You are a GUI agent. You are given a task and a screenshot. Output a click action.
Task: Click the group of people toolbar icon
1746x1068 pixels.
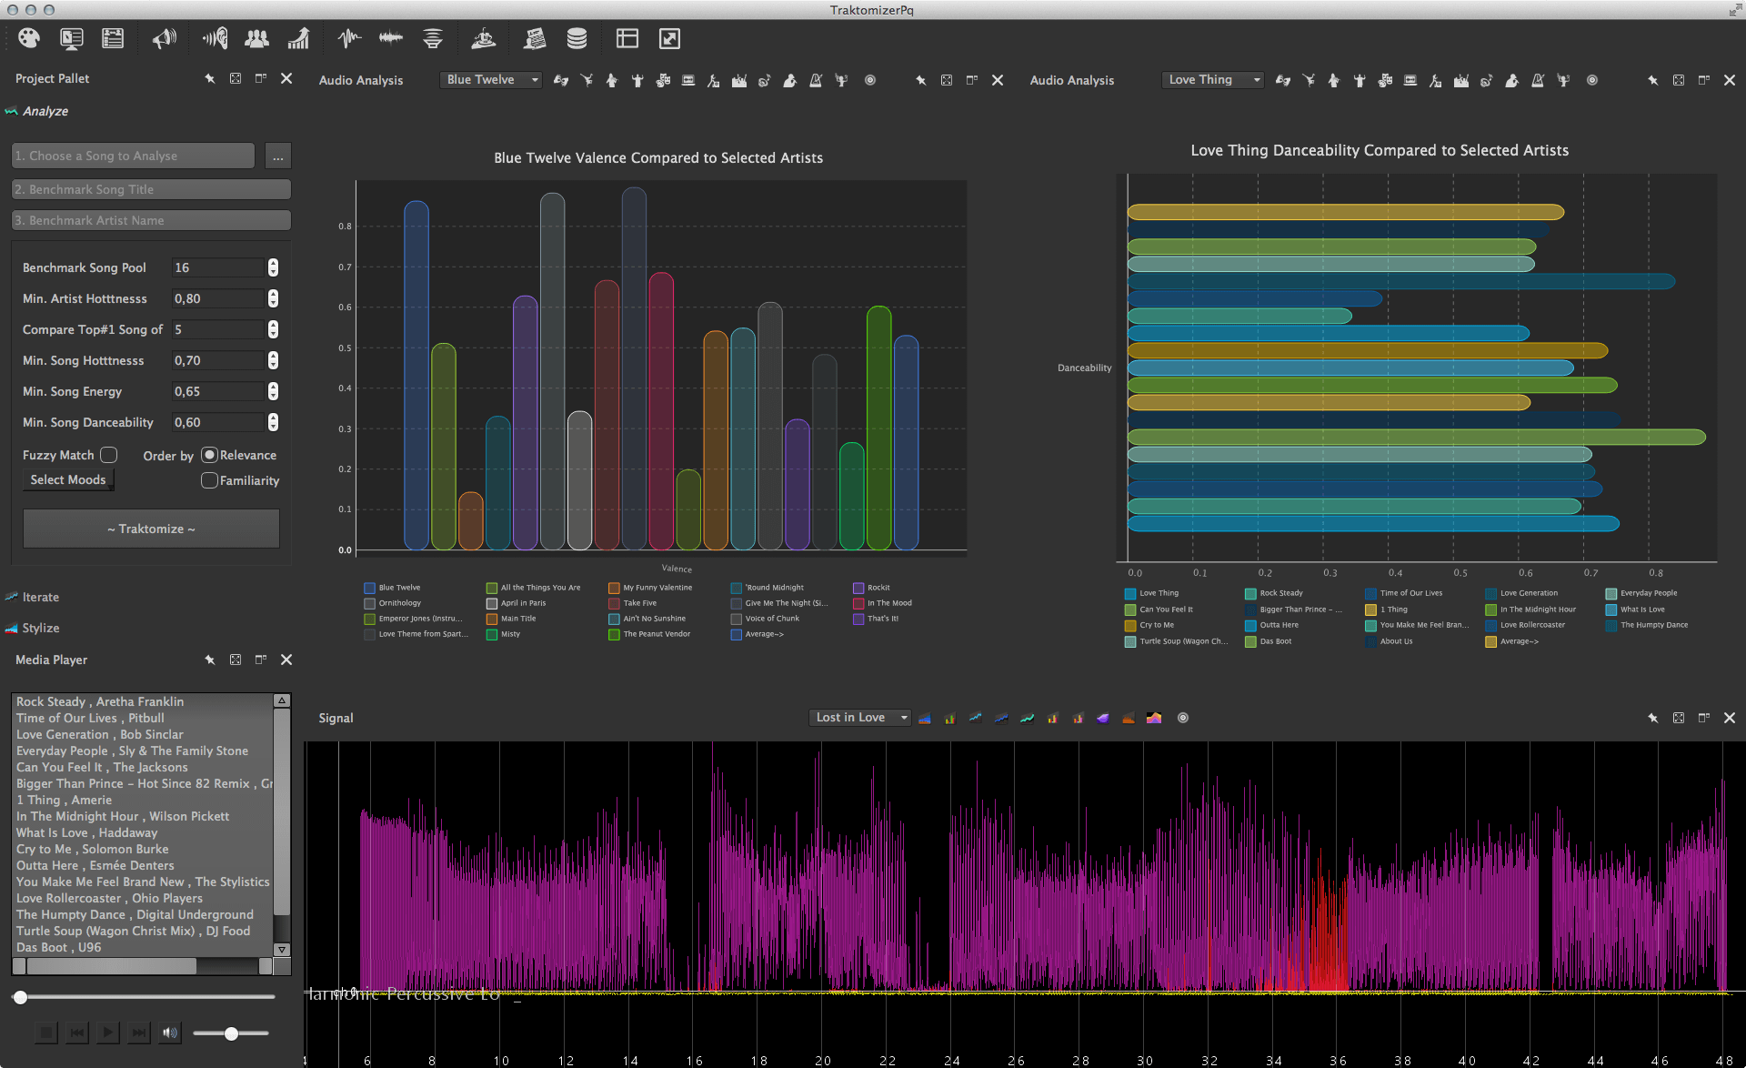(x=256, y=38)
